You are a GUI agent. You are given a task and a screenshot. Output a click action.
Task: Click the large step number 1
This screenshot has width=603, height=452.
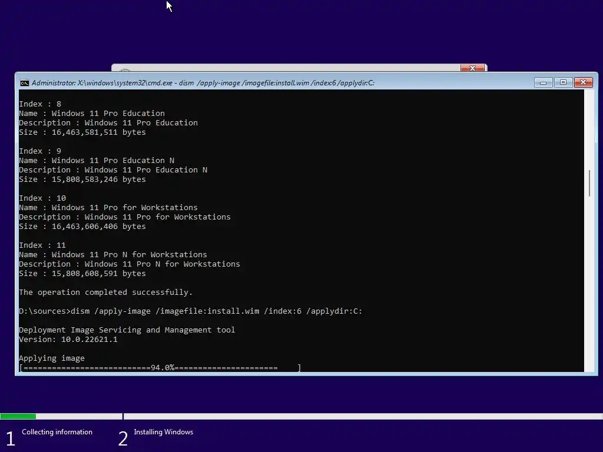(11, 438)
